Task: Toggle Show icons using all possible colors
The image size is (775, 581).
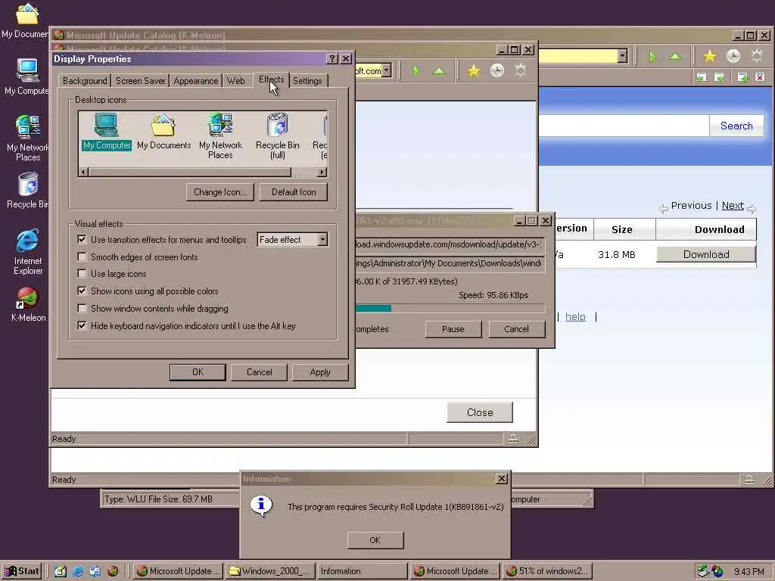Action: [x=82, y=291]
